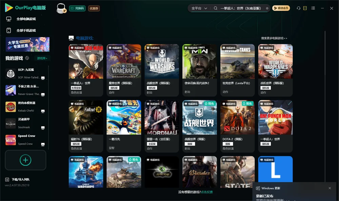Open Rasalas game card
The image size is (339, 201).
200,172
